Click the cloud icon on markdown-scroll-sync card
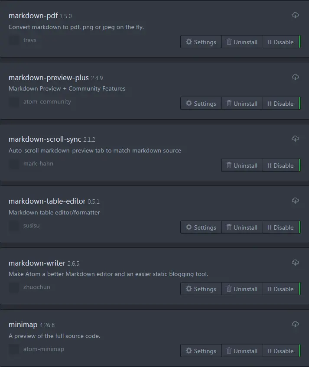Viewport: 309px width, 367px height. pos(296,139)
